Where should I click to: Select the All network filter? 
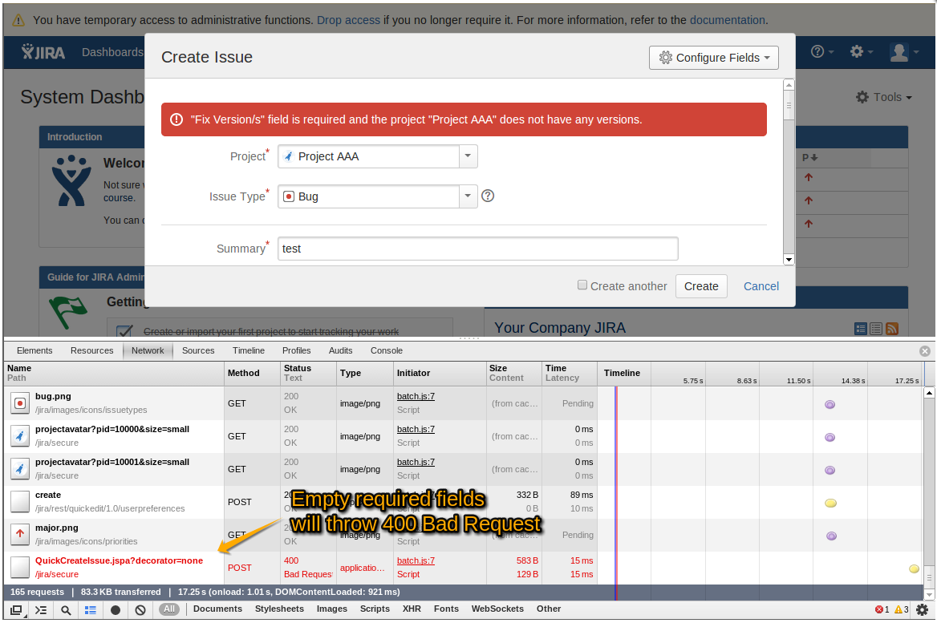pyautogui.click(x=169, y=609)
